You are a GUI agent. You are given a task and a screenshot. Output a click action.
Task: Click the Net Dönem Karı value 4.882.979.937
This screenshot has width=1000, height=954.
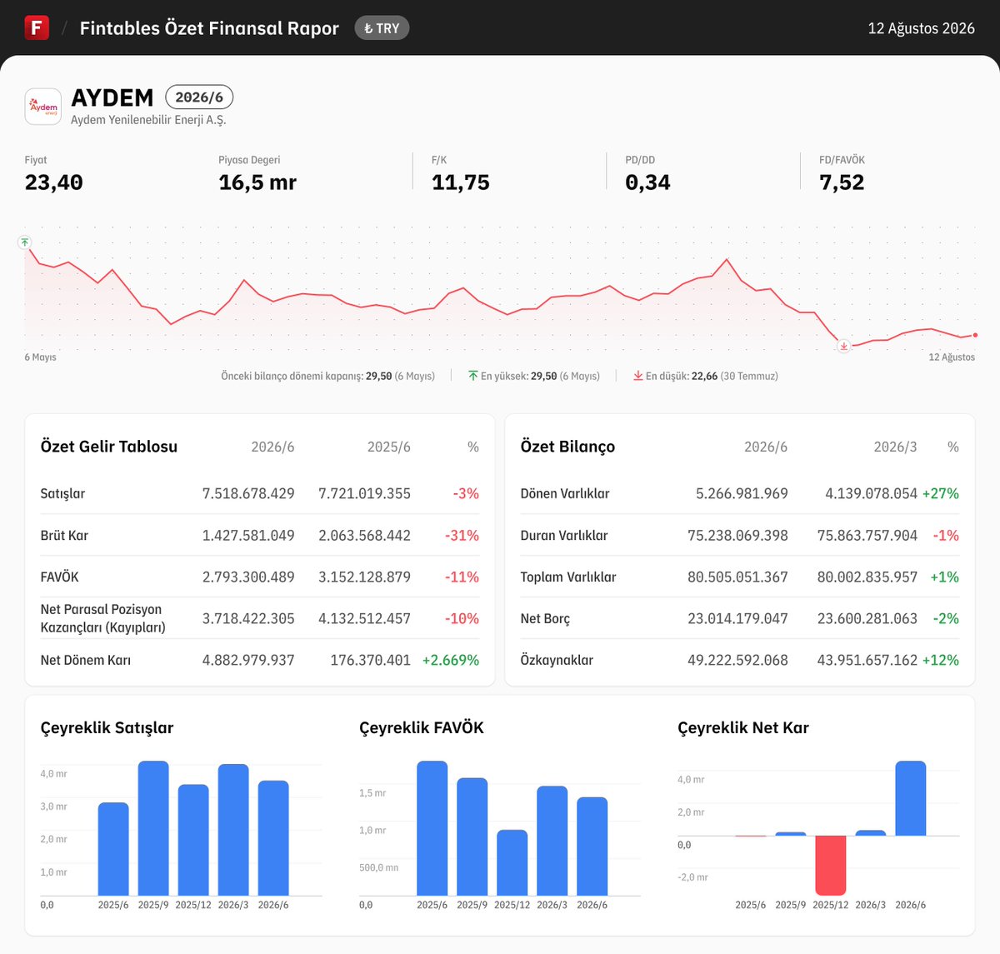[248, 660]
